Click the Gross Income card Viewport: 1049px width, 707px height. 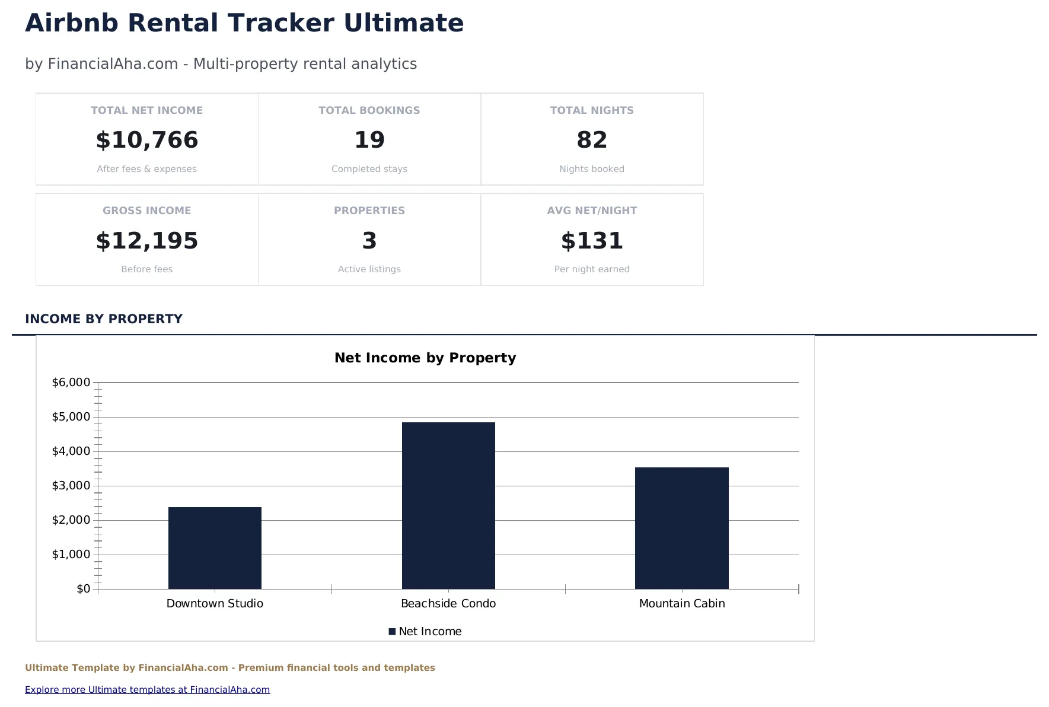click(146, 239)
